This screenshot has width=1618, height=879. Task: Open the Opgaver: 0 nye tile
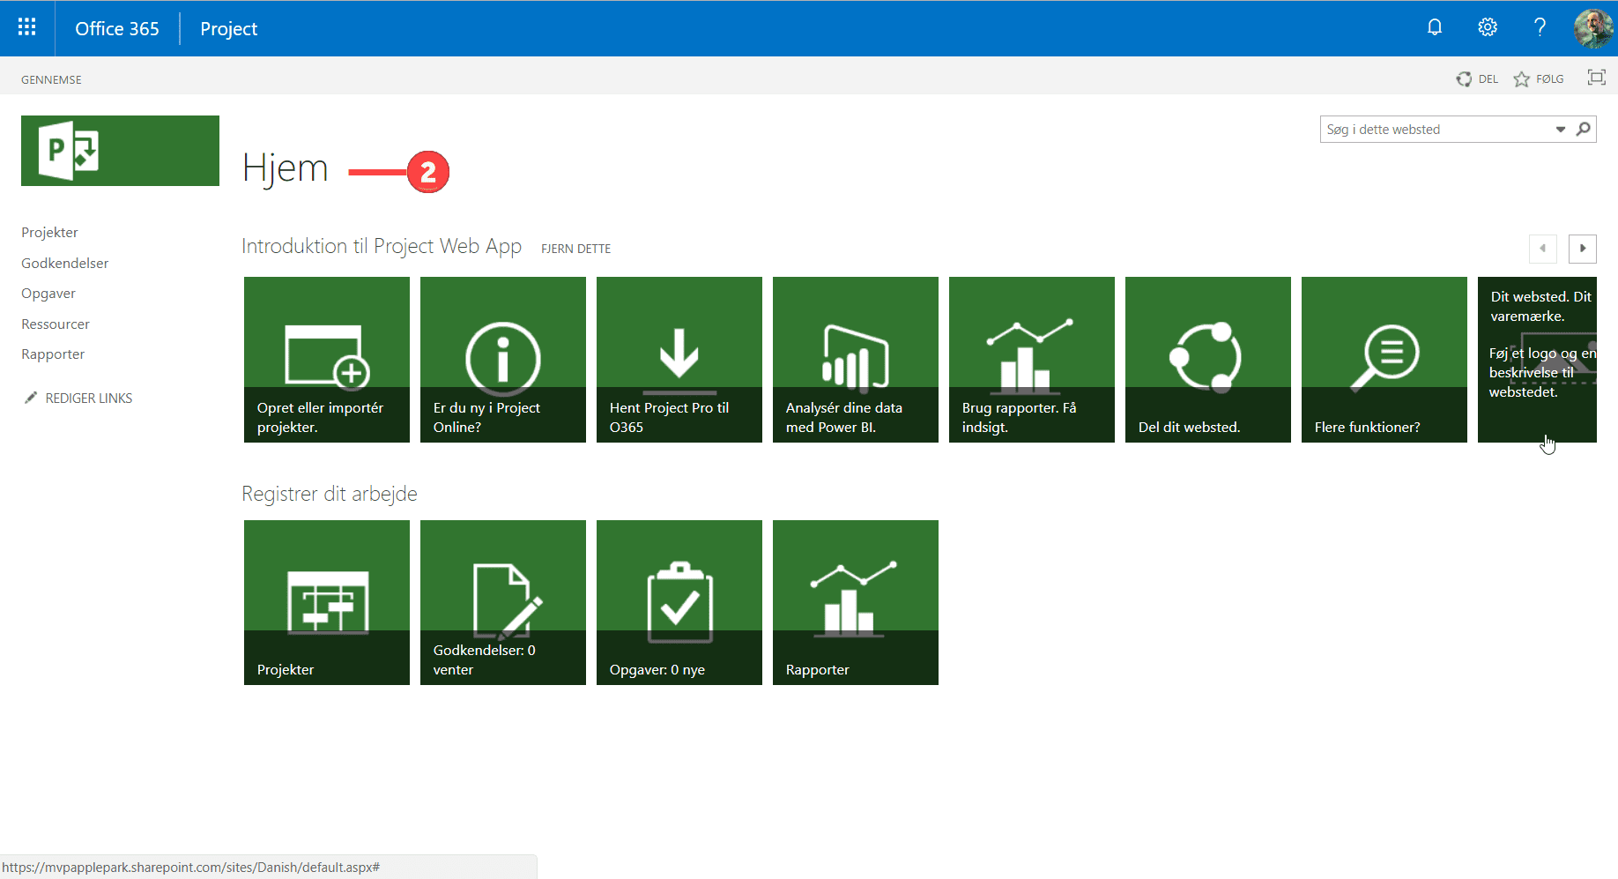[679, 602]
